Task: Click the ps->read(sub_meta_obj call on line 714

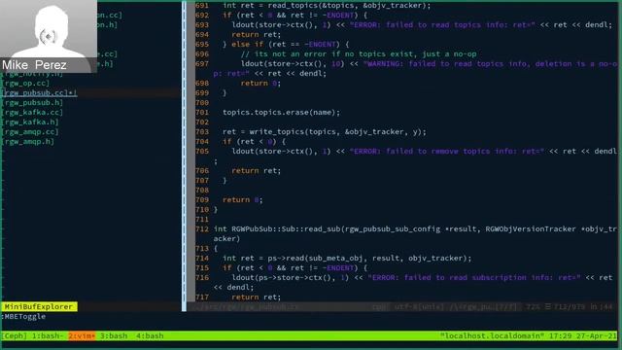Action: pos(369,258)
